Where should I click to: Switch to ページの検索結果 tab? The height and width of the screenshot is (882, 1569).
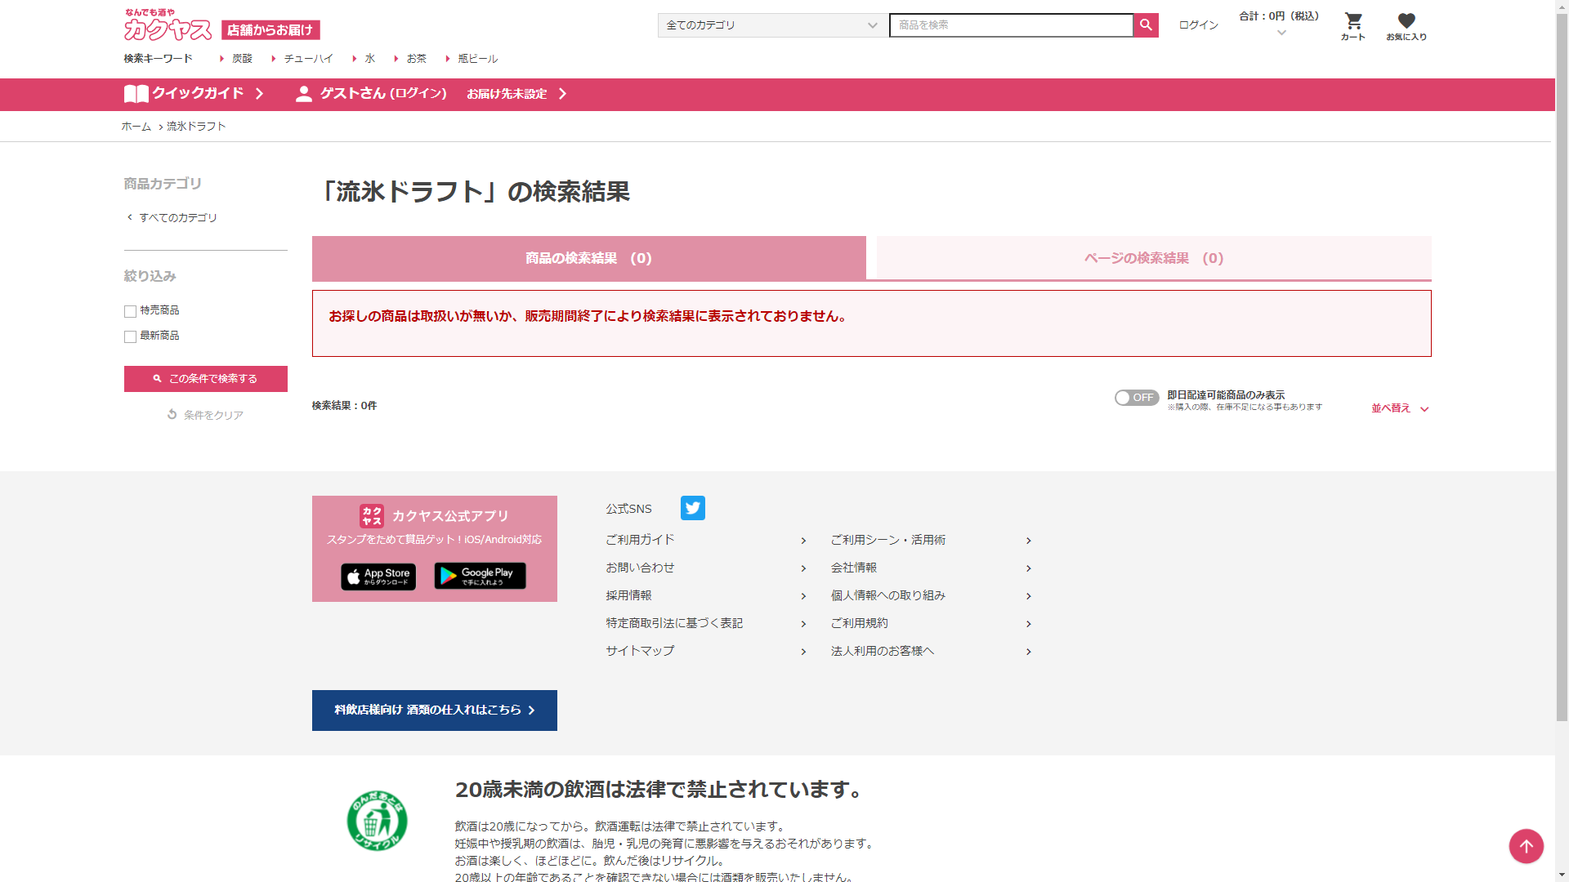point(1153,258)
